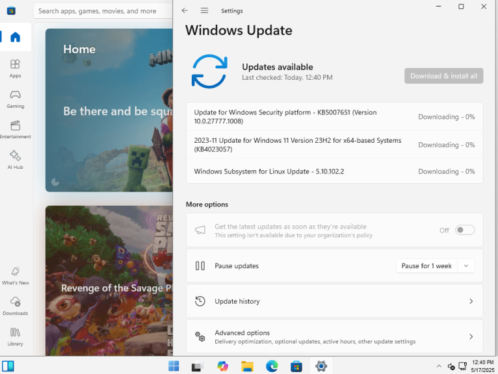This screenshot has width=498, height=374.
Task: Select Windows Subsystem for Linux Update row
Action: [334, 171]
